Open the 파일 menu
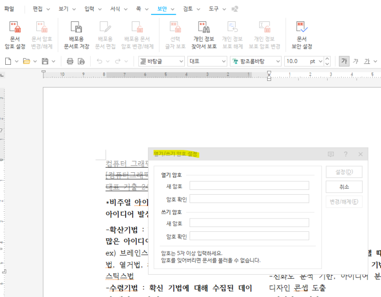The width and height of the screenshot is (381, 297). click(9, 9)
